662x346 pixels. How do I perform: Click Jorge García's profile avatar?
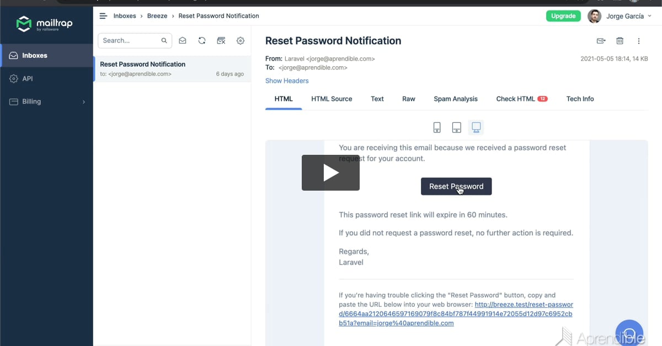pyautogui.click(x=594, y=16)
